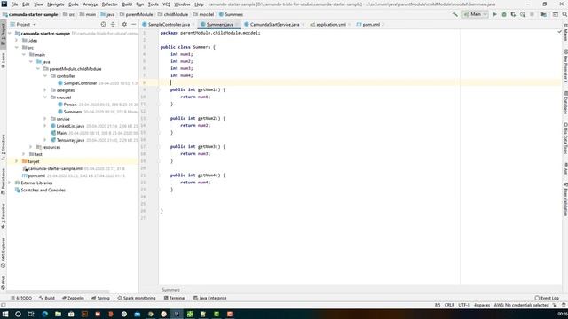Open the Structure tool window on left stripe

(4, 147)
